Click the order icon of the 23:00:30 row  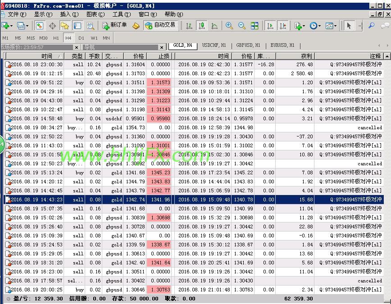click(x=8, y=64)
